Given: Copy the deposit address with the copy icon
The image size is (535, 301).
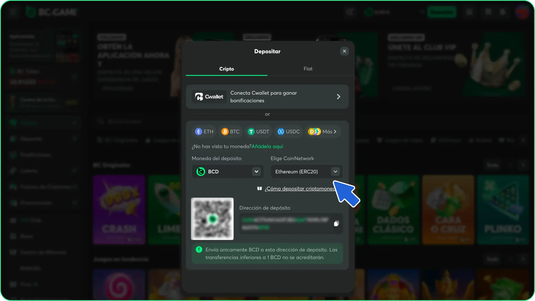Looking at the screenshot, I should 336,224.
